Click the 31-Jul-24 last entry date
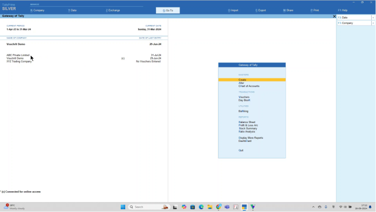Screen dimensions: 376x212 156,55
